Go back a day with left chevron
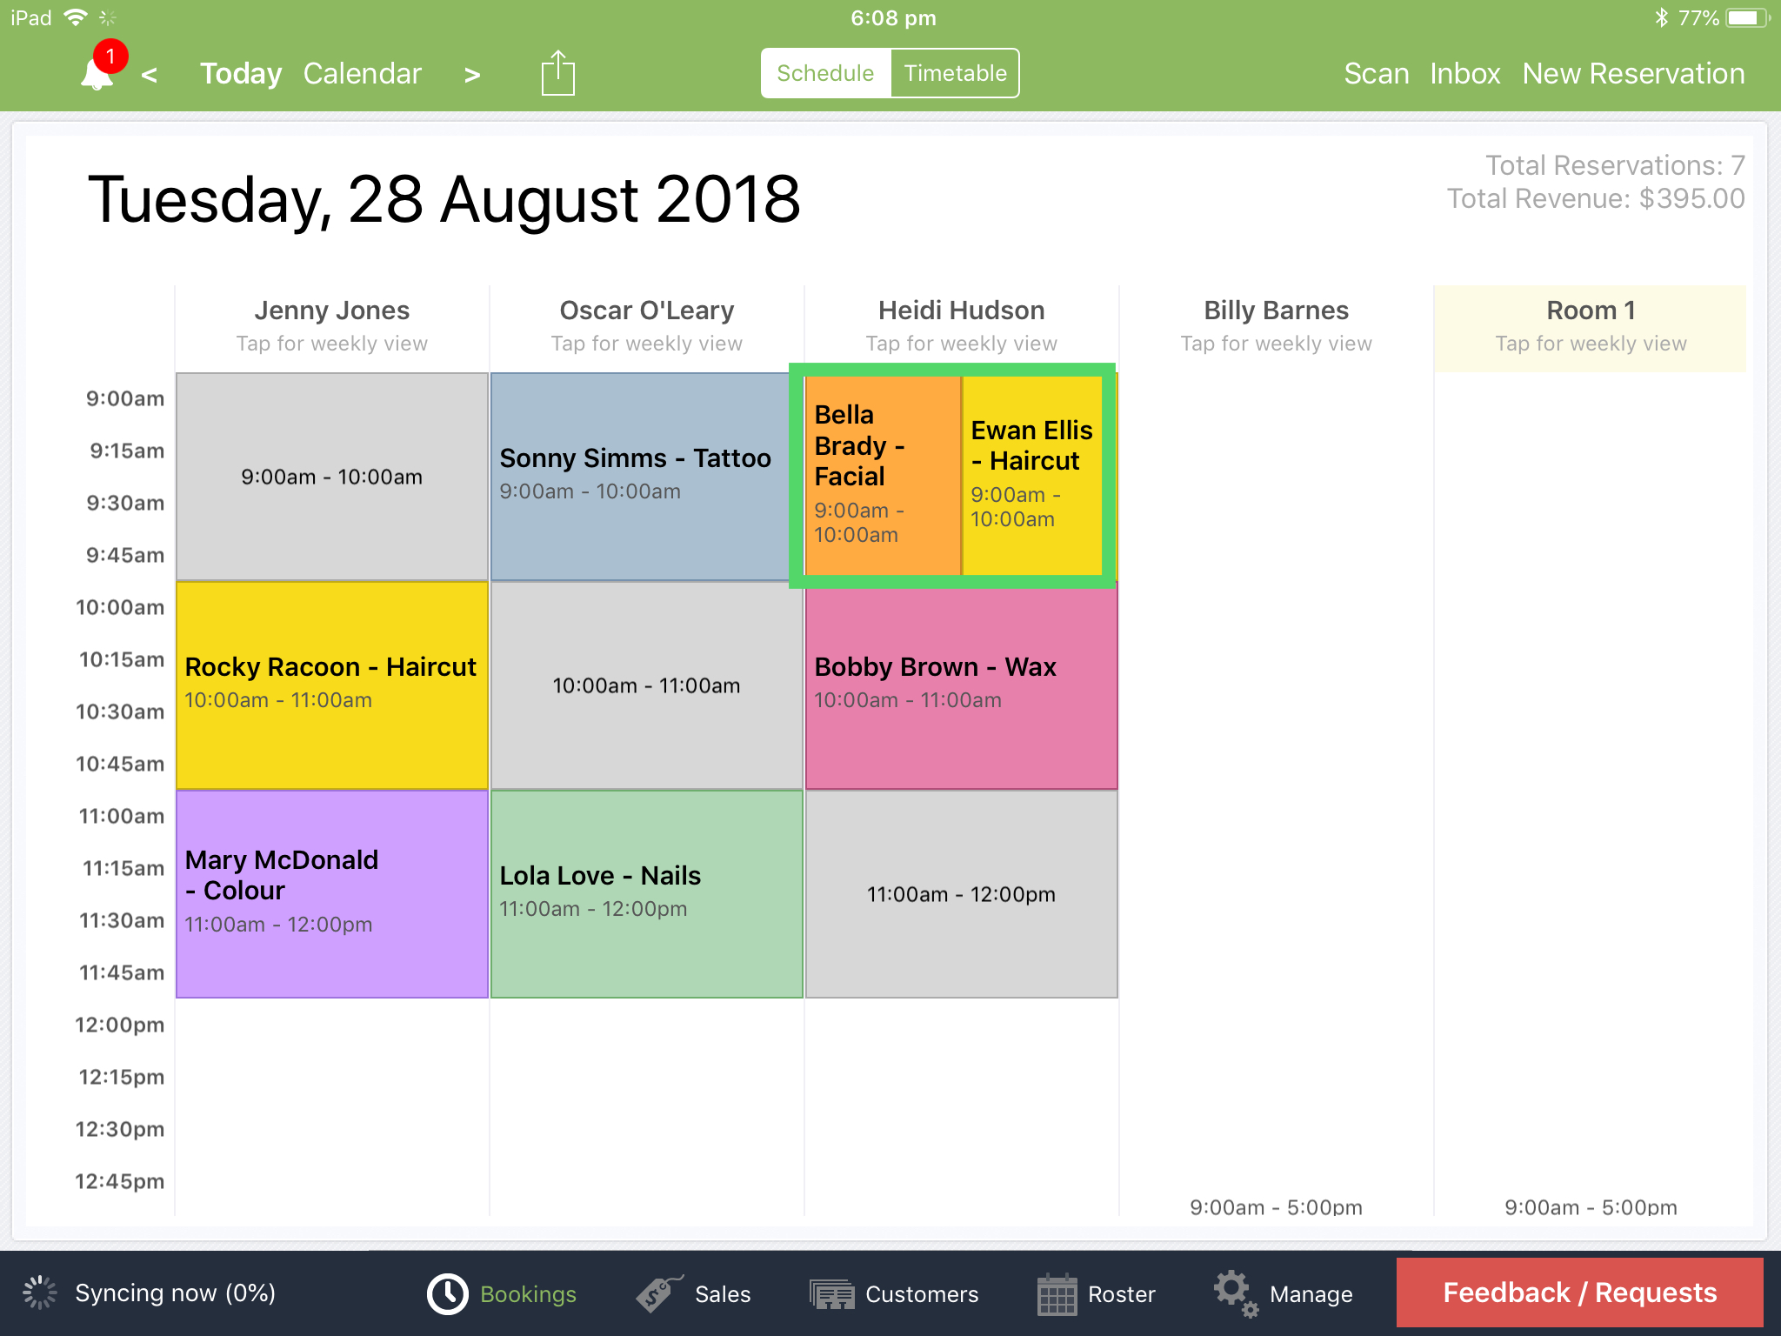 coord(150,75)
